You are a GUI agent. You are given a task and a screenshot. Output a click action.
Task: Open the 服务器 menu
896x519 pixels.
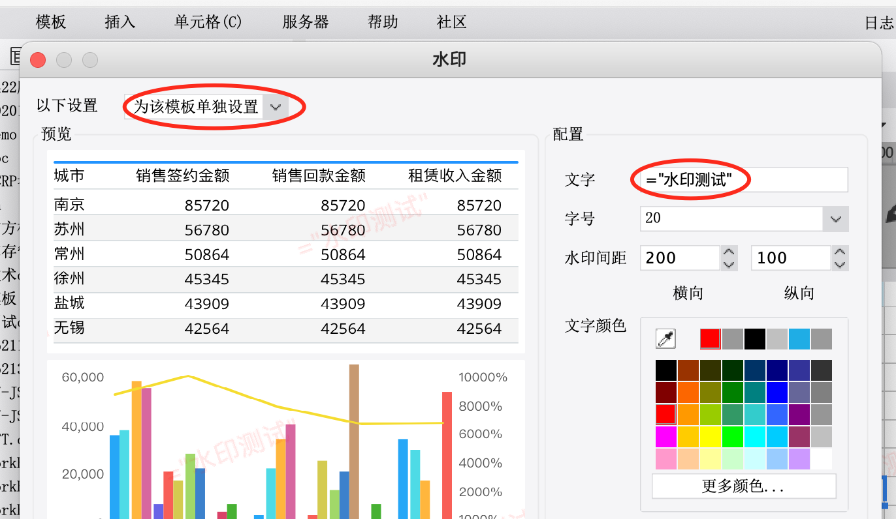[306, 22]
